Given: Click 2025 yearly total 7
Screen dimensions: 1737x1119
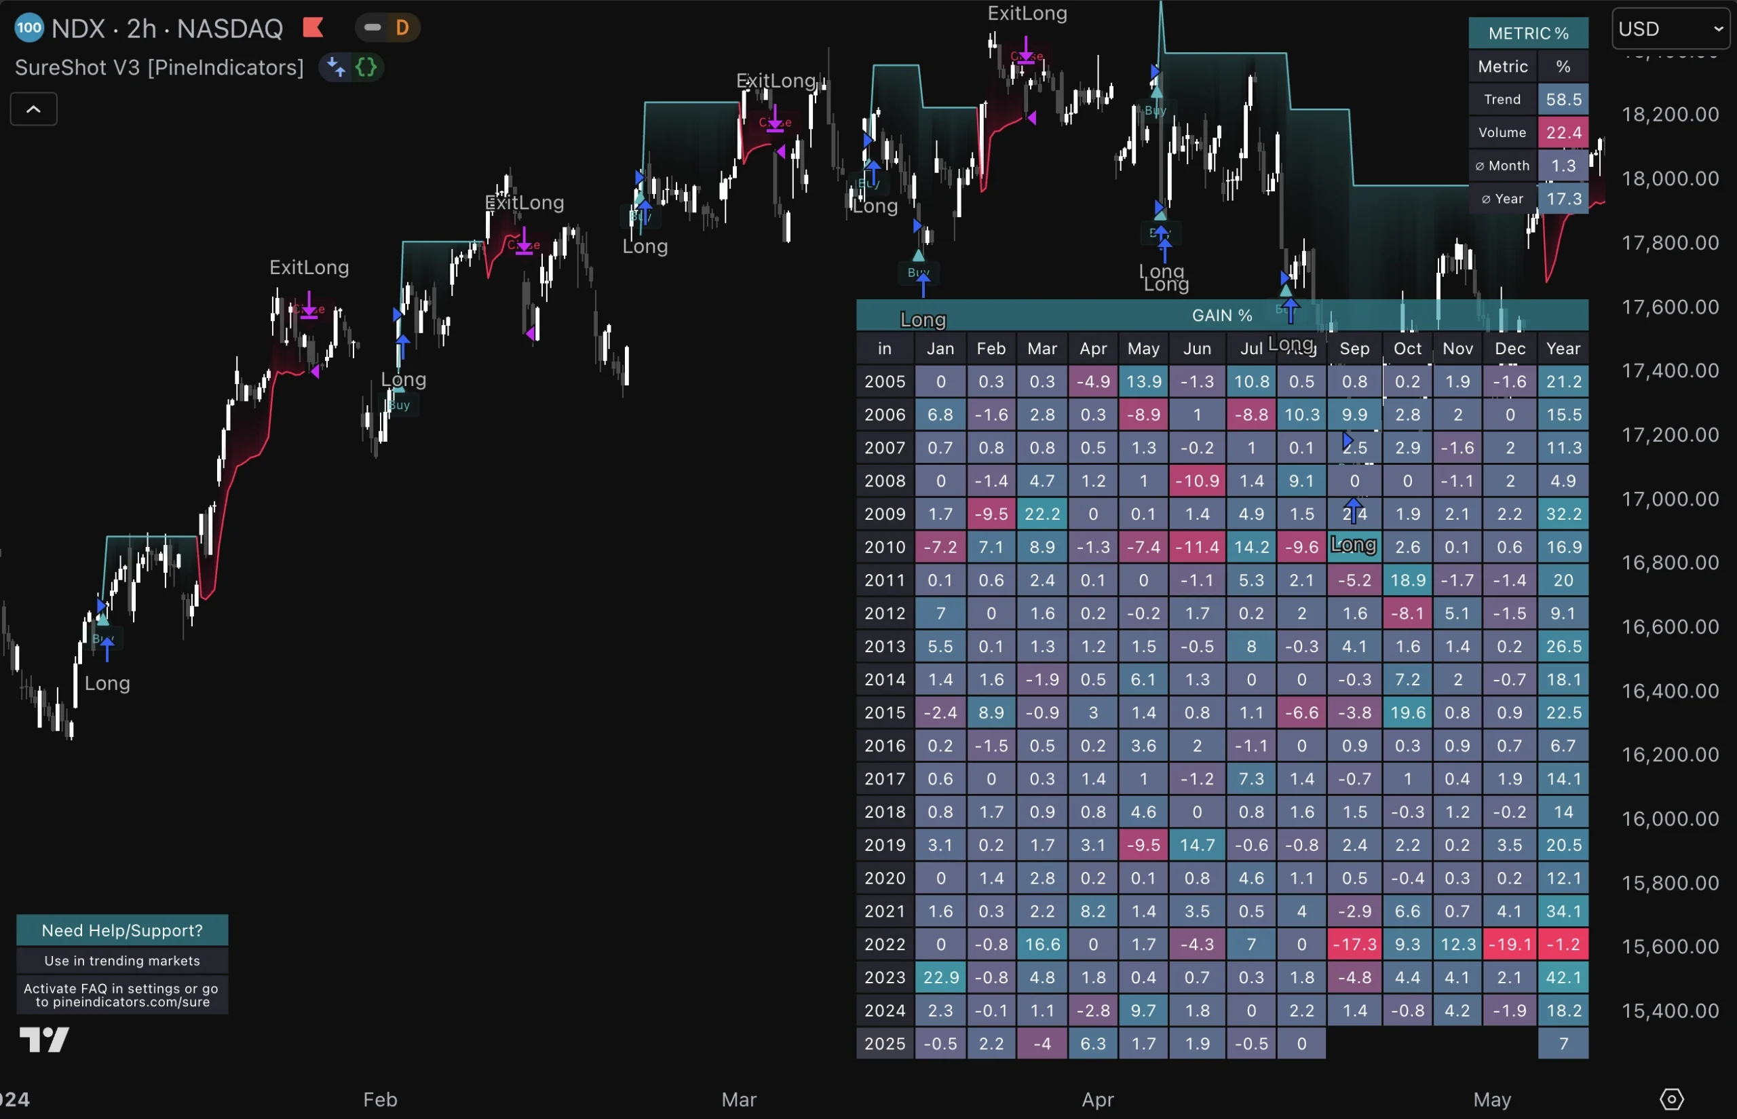Looking at the screenshot, I should point(1563,1044).
